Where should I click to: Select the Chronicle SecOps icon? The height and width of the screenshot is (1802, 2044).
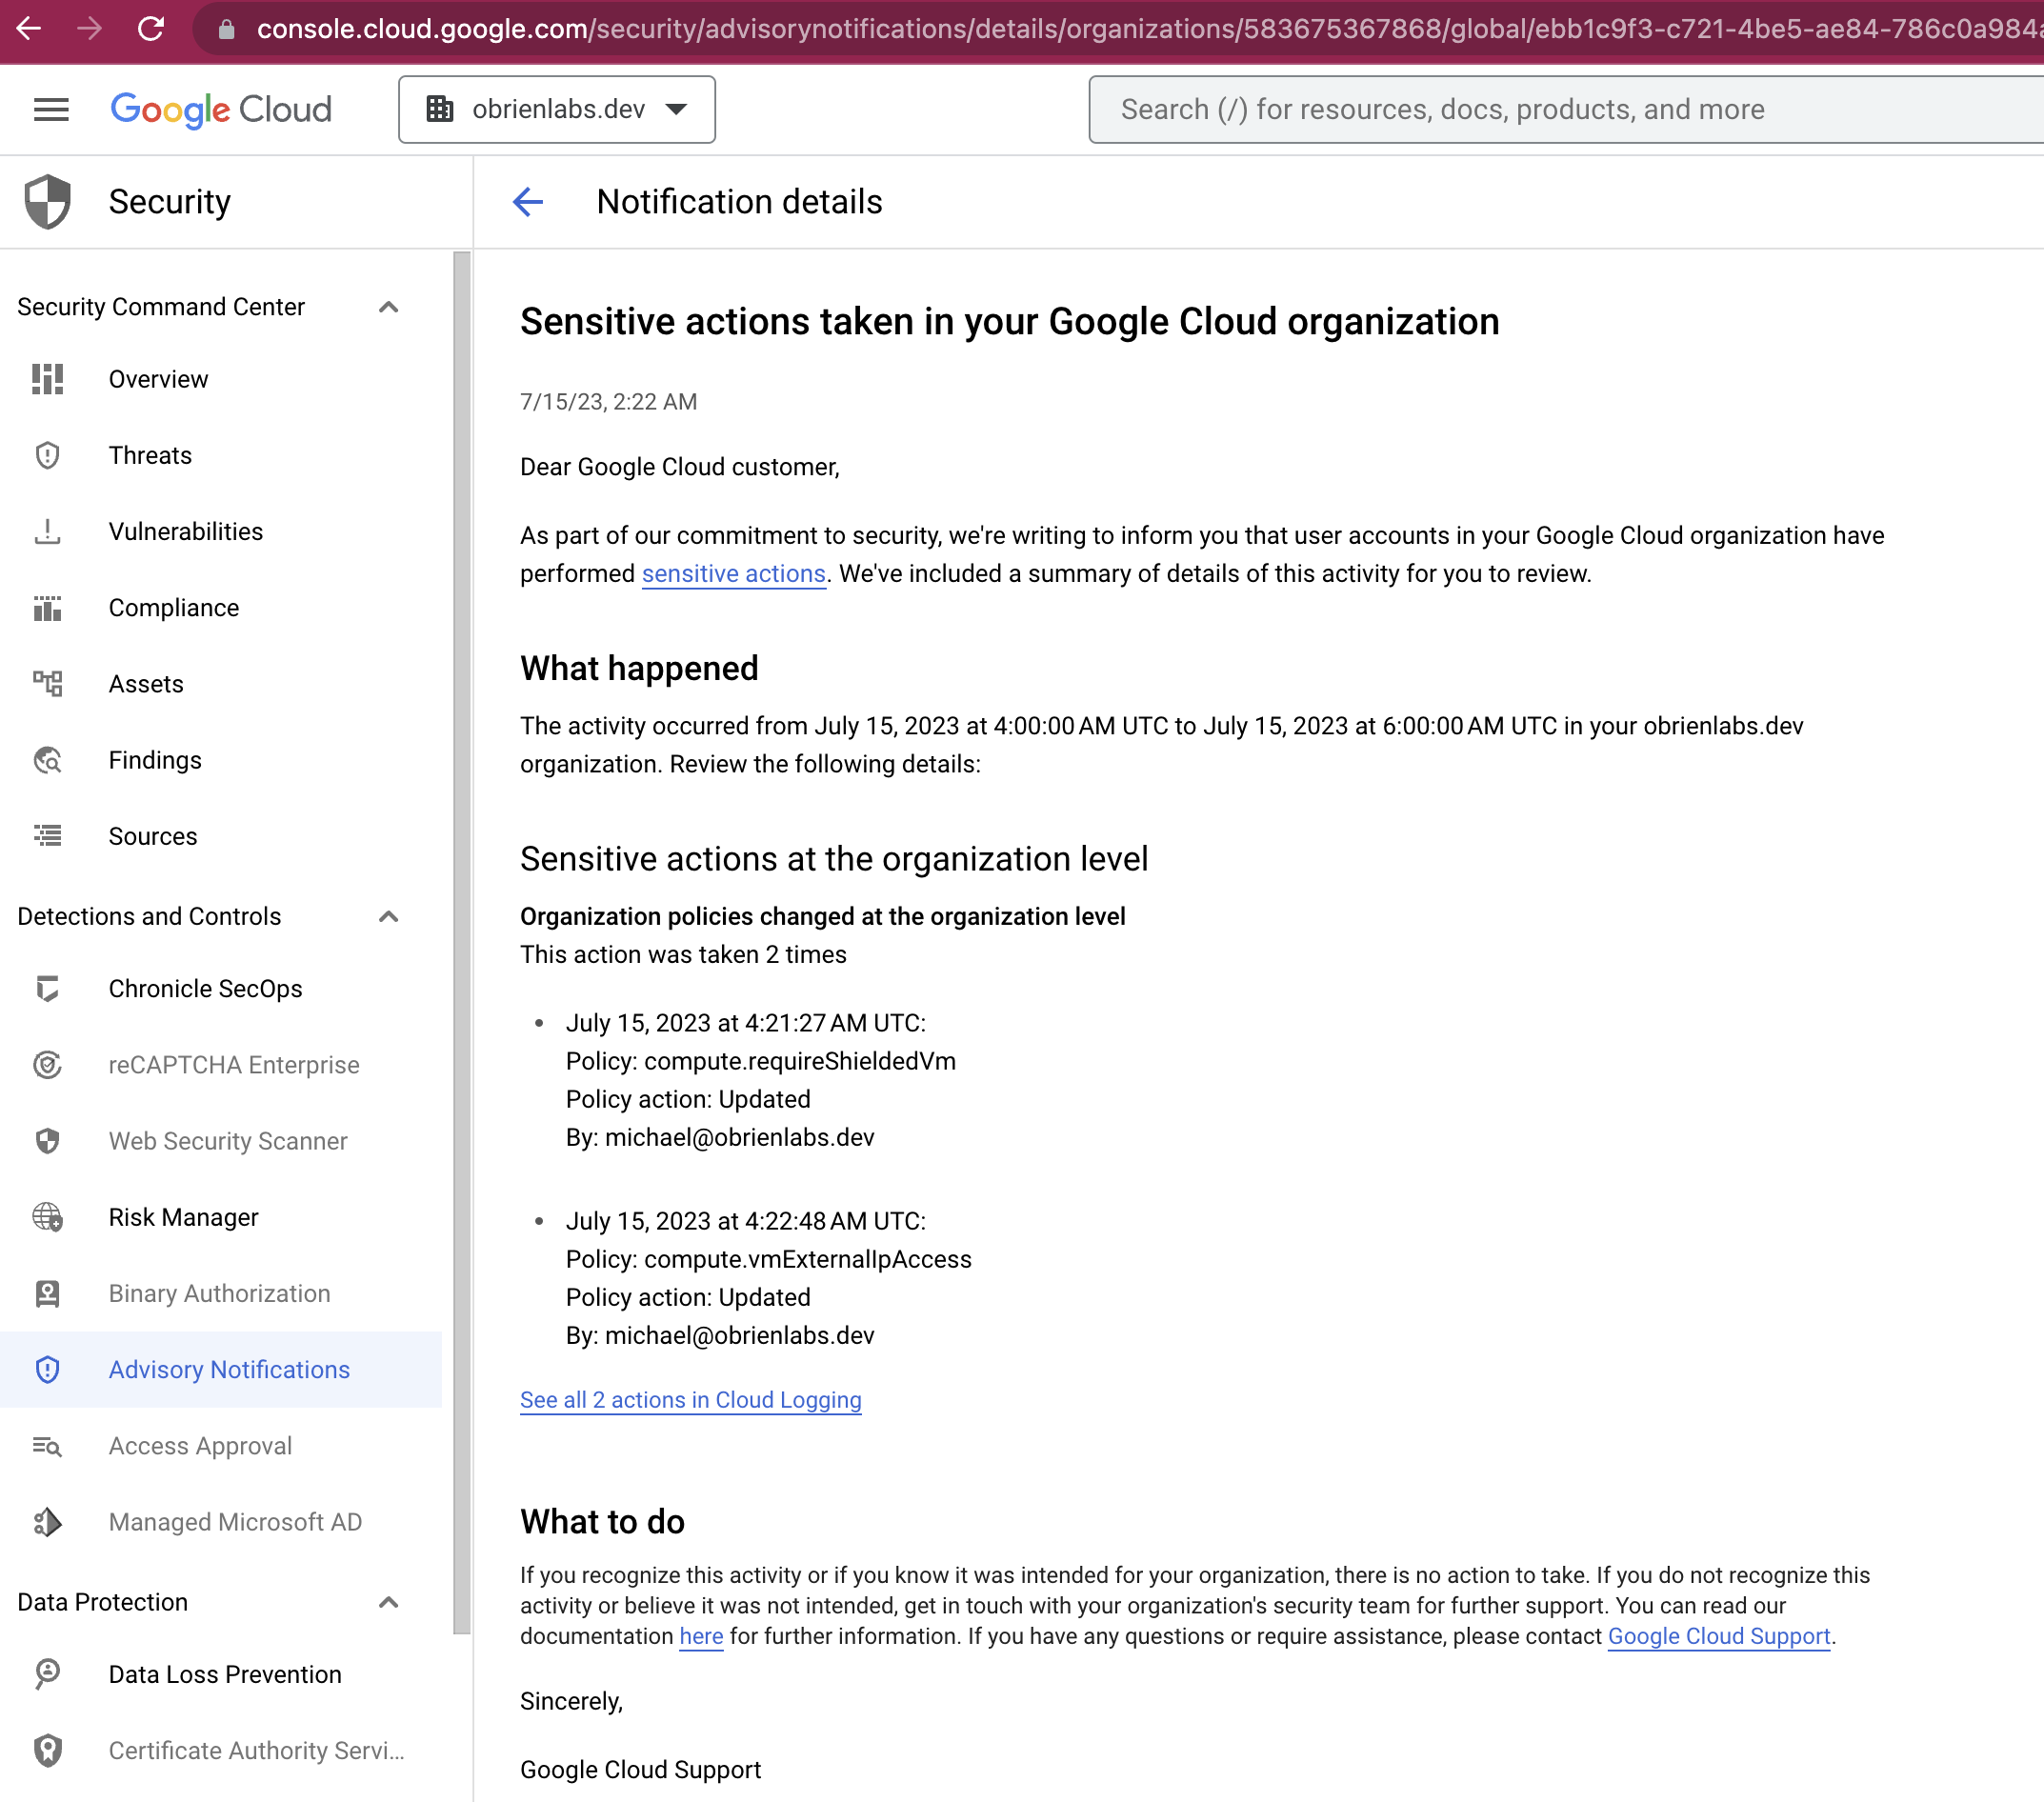(x=47, y=988)
